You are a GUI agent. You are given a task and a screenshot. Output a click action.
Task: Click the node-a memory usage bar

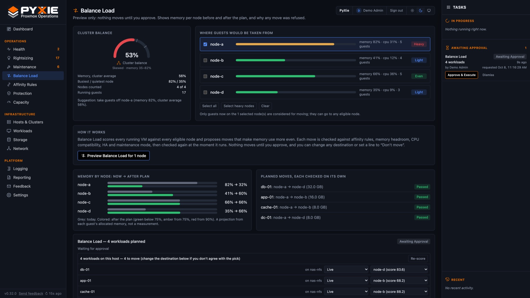coord(296,44)
